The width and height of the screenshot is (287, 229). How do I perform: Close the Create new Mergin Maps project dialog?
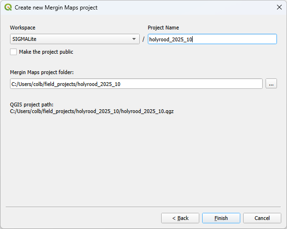pyautogui.click(x=279, y=7)
